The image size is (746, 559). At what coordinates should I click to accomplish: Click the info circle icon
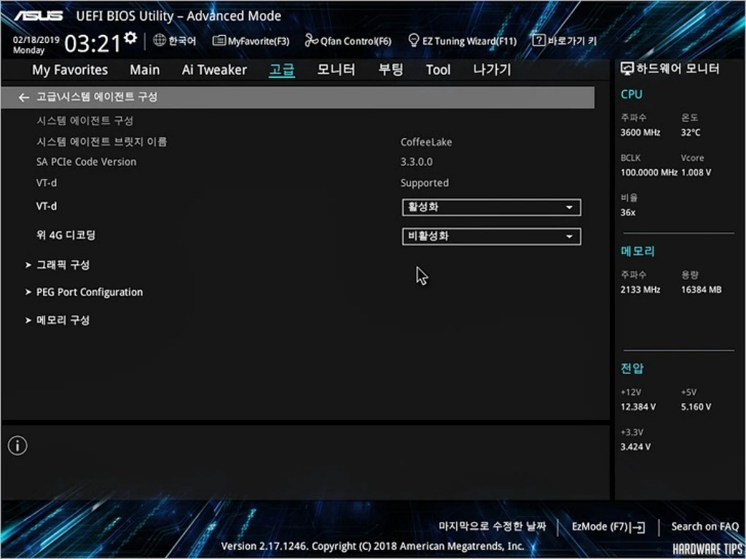17,445
